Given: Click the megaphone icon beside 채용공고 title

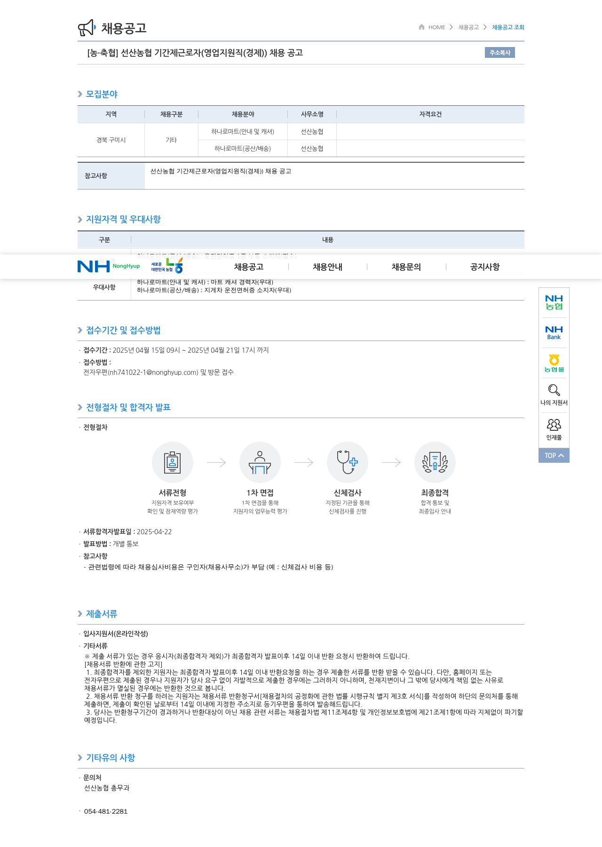Looking at the screenshot, I should 87,28.
